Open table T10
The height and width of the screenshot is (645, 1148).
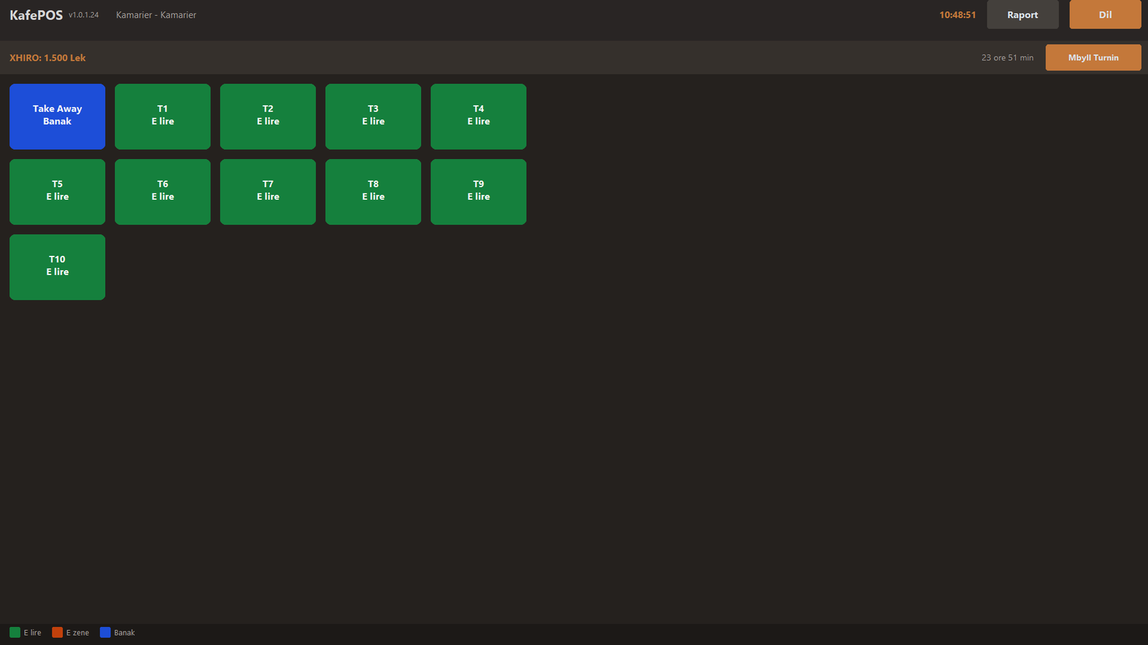coord(57,267)
